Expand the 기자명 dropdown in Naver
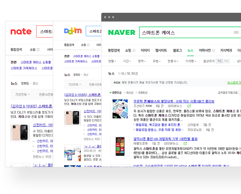This screenshot has height=194, width=241. [190, 61]
